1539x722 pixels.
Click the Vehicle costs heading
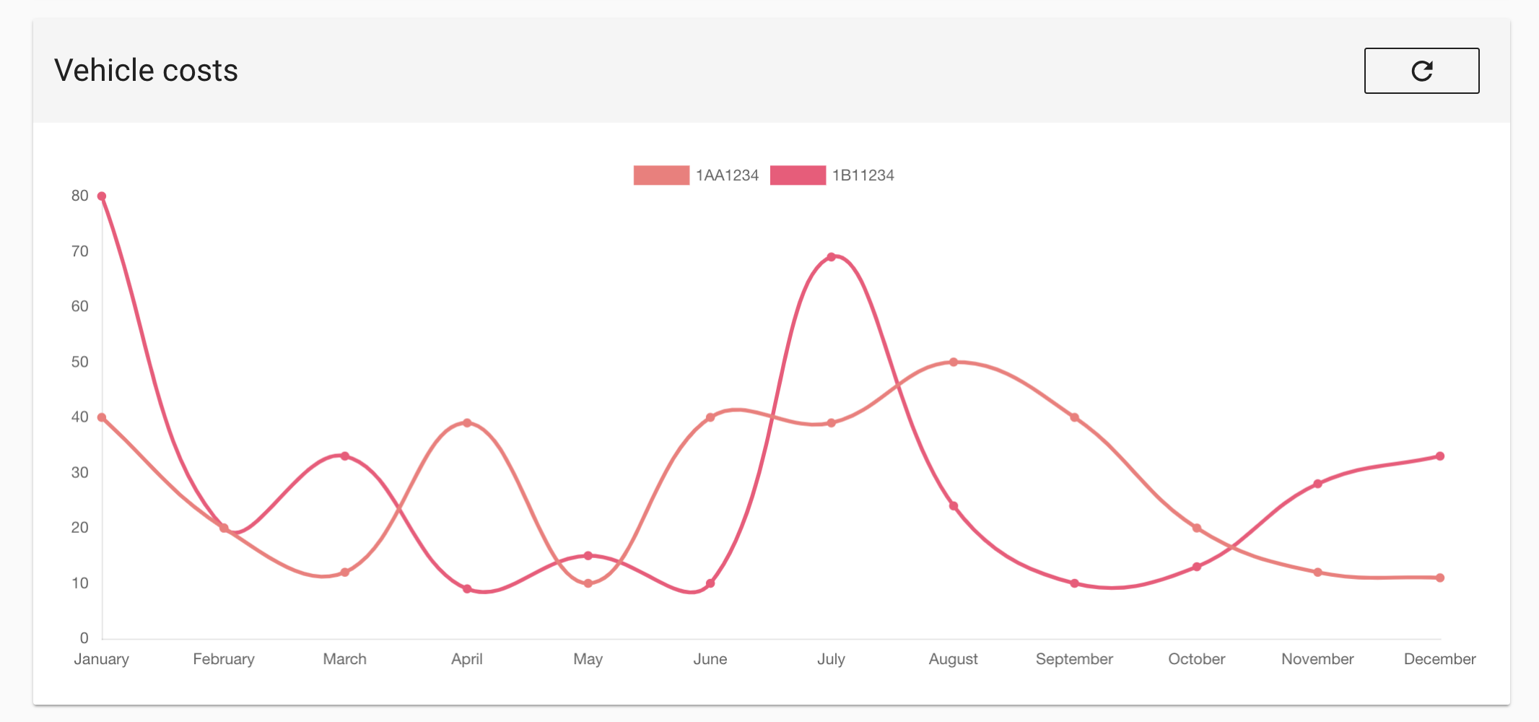click(x=146, y=71)
